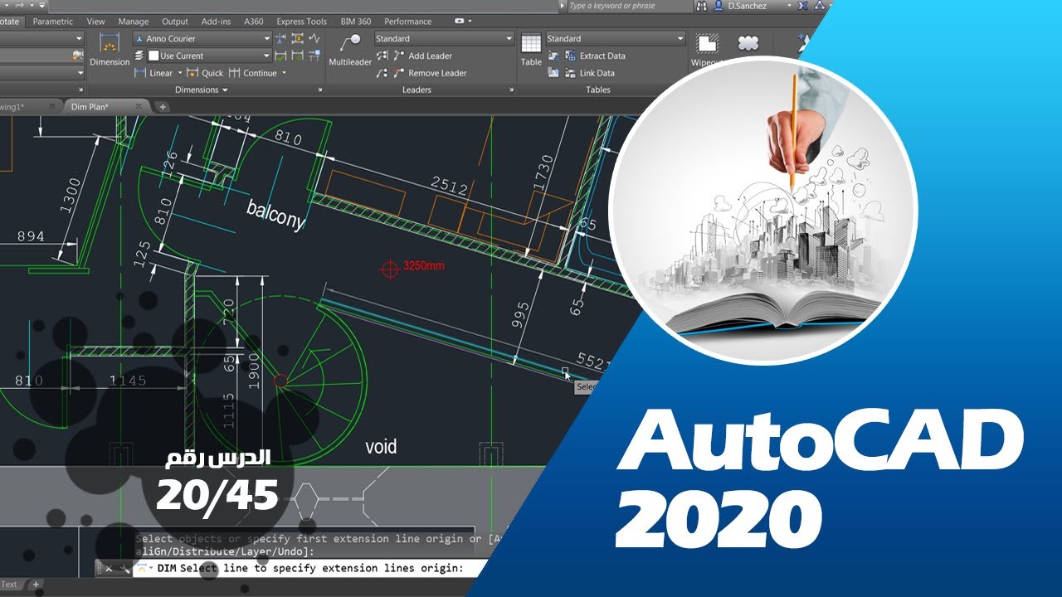Switch to the Express Tools ribbon tab
Screen dimensions: 1062x597
(x=302, y=22)
